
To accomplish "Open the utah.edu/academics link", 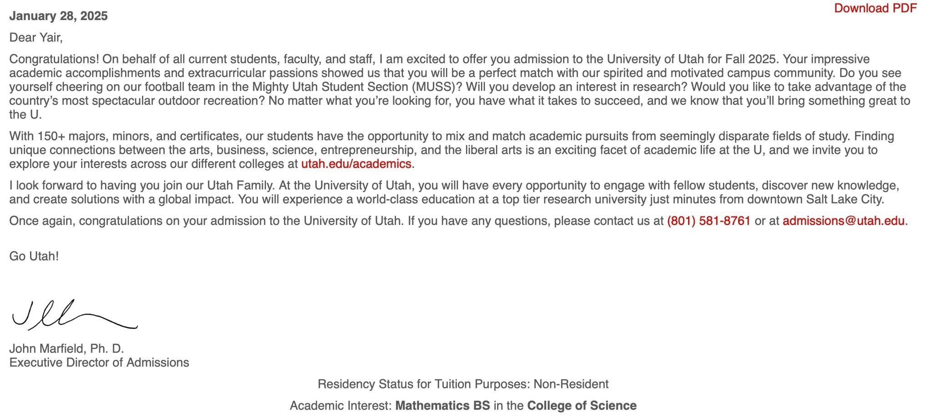I will 356,164.
